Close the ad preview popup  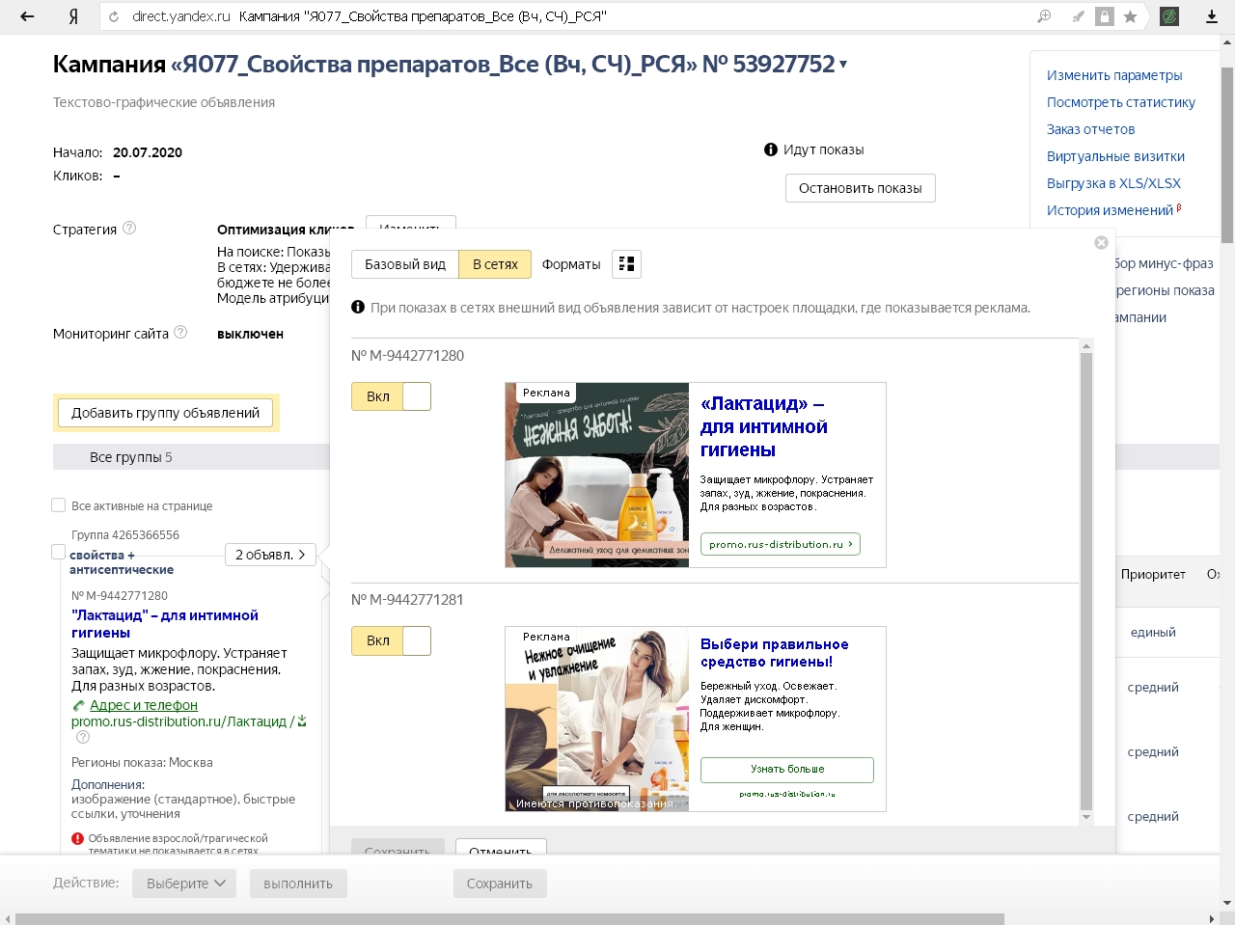click(1101, 243)
